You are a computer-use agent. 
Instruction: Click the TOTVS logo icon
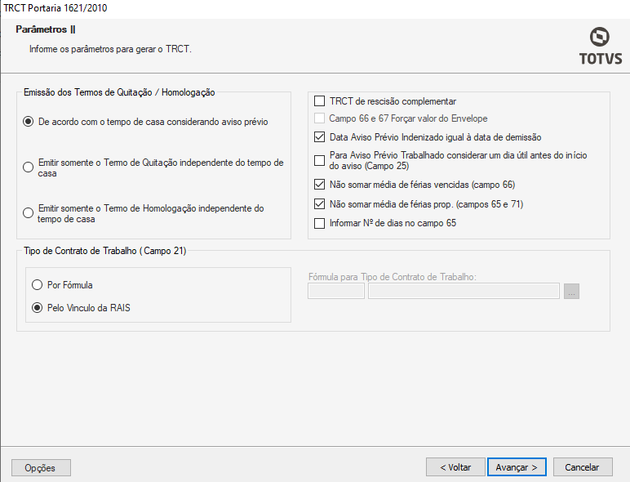(600, 38)
